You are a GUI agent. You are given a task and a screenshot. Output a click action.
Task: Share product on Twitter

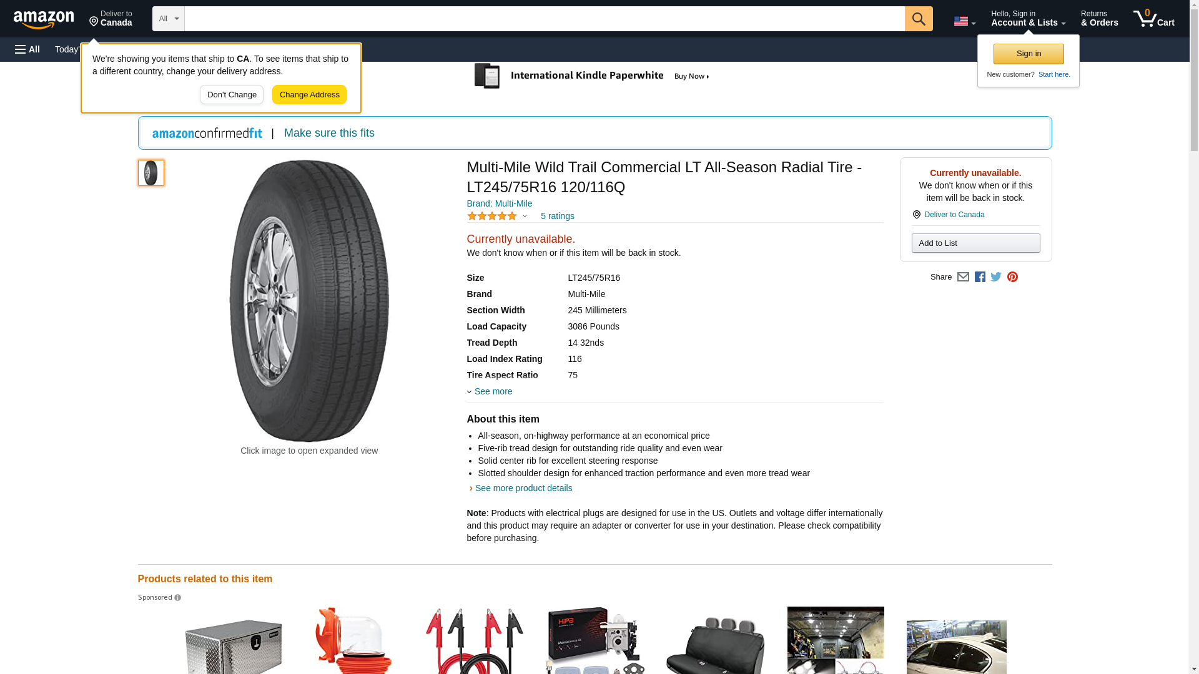click(x=996, y=277)
